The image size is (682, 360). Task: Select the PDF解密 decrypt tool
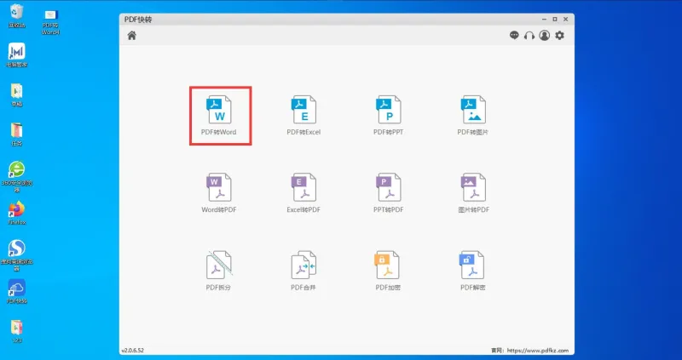click(x=473, y=271)
